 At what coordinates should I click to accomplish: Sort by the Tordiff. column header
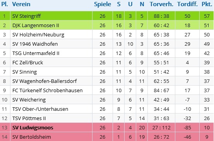click(x=187, y=4)
